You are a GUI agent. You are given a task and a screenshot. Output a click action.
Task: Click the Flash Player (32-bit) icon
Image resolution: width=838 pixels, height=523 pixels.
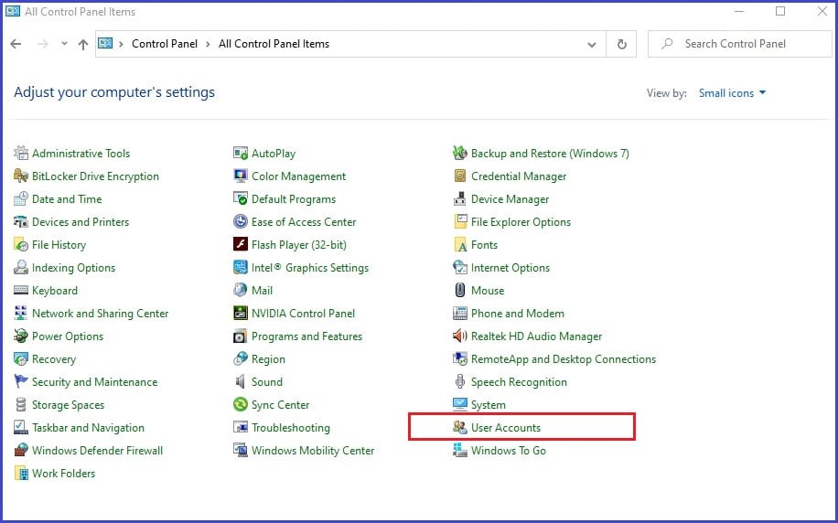(241, 245)
